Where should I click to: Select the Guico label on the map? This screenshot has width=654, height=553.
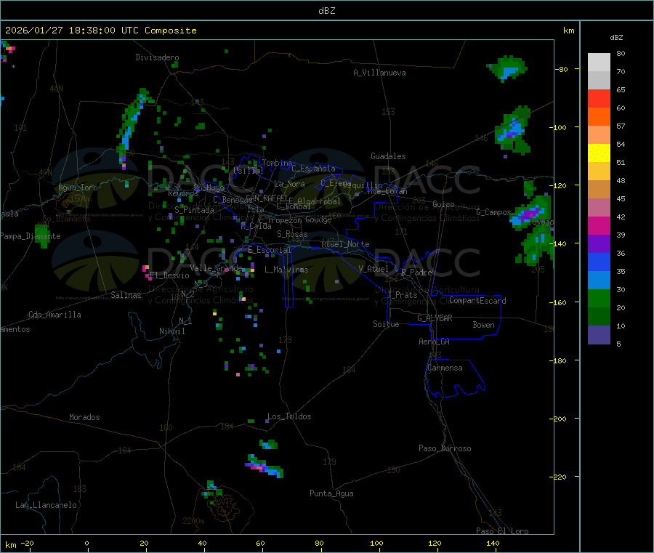point(443,204)
